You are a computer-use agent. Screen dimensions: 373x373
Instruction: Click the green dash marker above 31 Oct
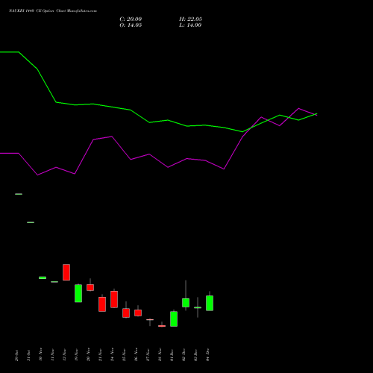(31, 222)
